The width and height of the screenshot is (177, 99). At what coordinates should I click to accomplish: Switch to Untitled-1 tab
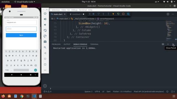(77, 14)
